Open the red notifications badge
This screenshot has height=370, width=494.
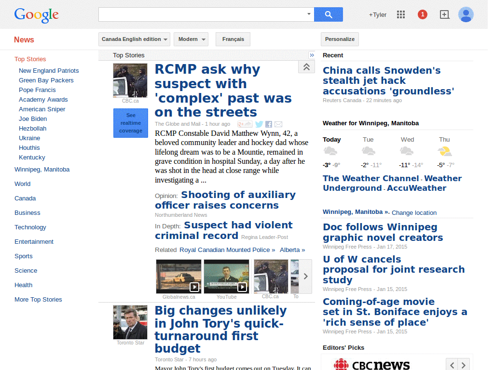(x=422, y=14)
